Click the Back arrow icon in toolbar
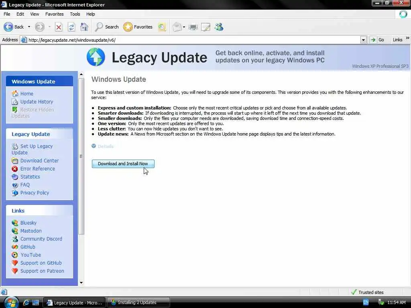 click(8, 27)
